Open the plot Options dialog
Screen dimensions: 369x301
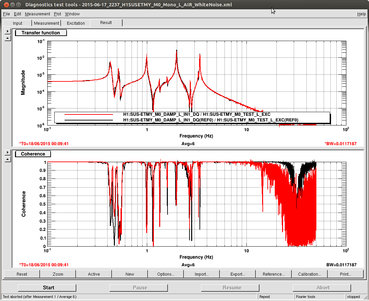click(166, 274)
